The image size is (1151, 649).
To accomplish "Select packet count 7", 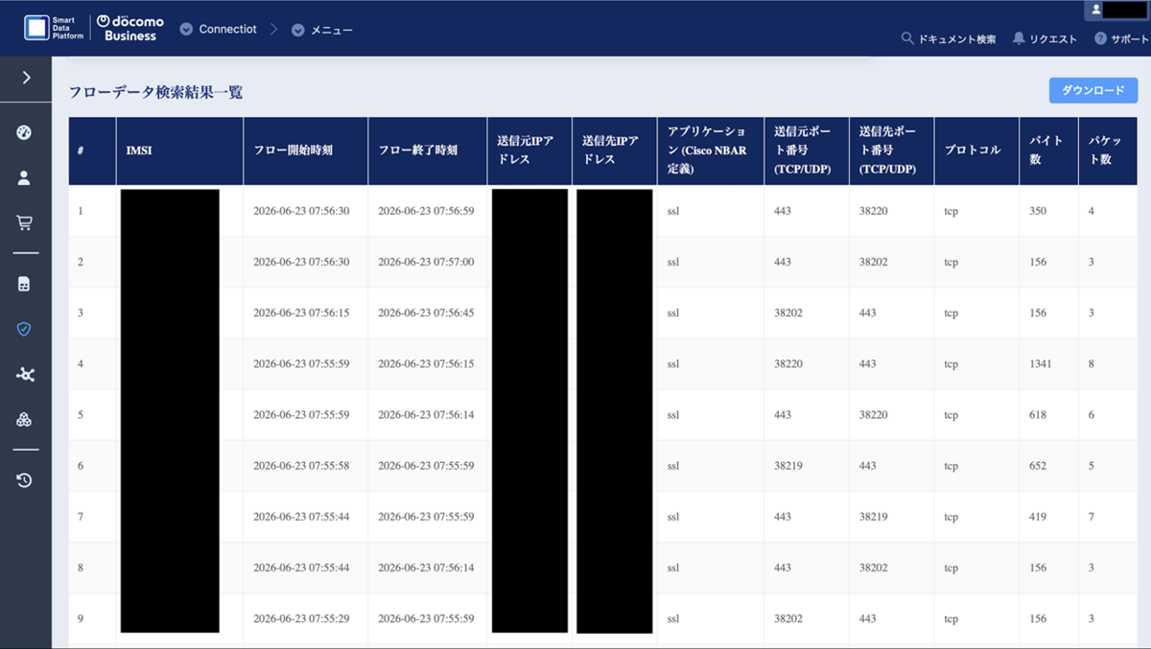I will (x=1092, y=517).
